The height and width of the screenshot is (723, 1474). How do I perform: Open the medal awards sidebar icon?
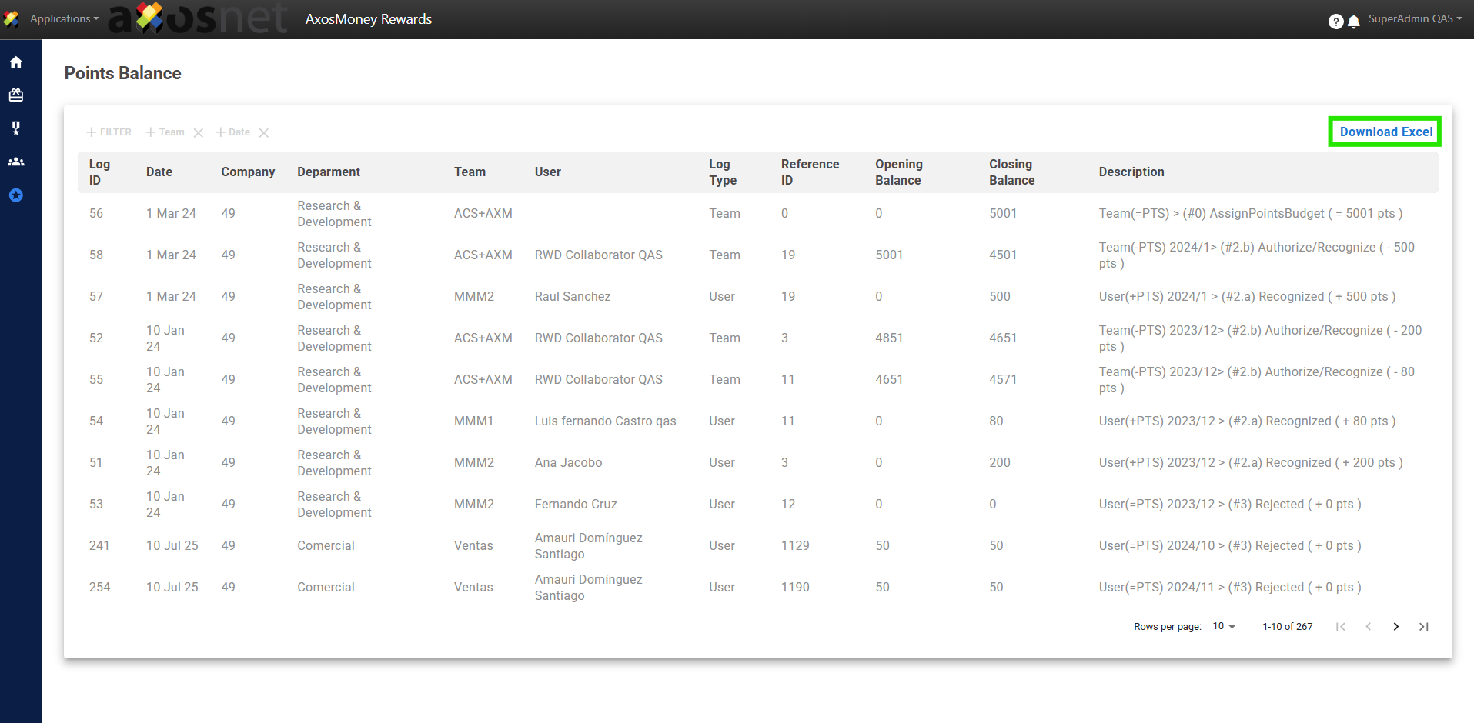(16, 128)
